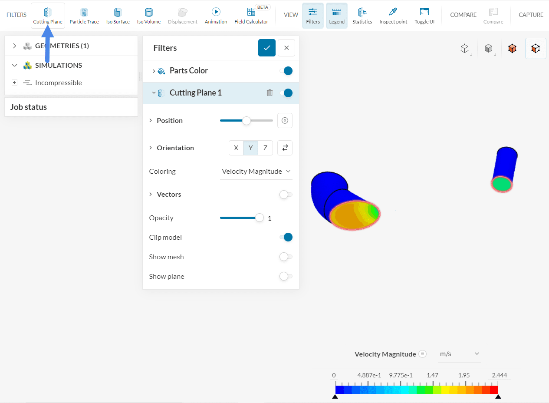The width and height of the screenshot is (549, 403).
Task: Delete Cutting Plane 1 with trash icon
Action: click(270, 93)
